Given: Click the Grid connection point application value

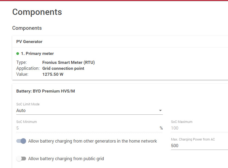Looking at the screenshot, I should tap(63, 68).
